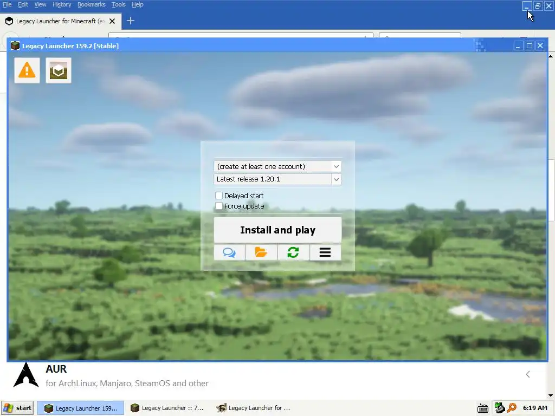Click 'for ArchLinux, Manjaro, SteamOS and other' text
Viewport: 555px width, 416px height.
click(x=127, y=383)
